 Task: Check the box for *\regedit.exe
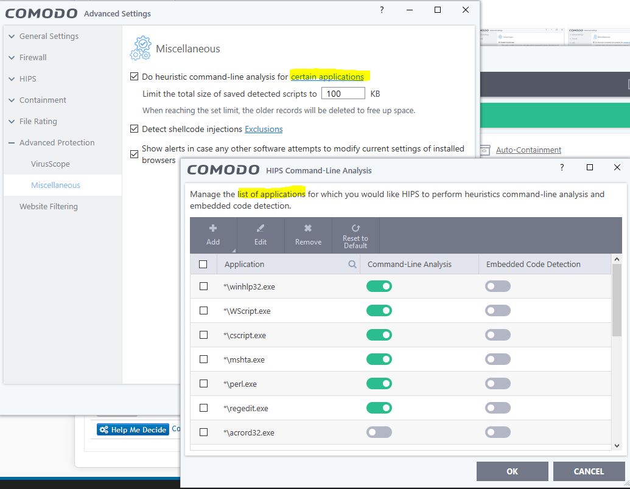point(204,408)
